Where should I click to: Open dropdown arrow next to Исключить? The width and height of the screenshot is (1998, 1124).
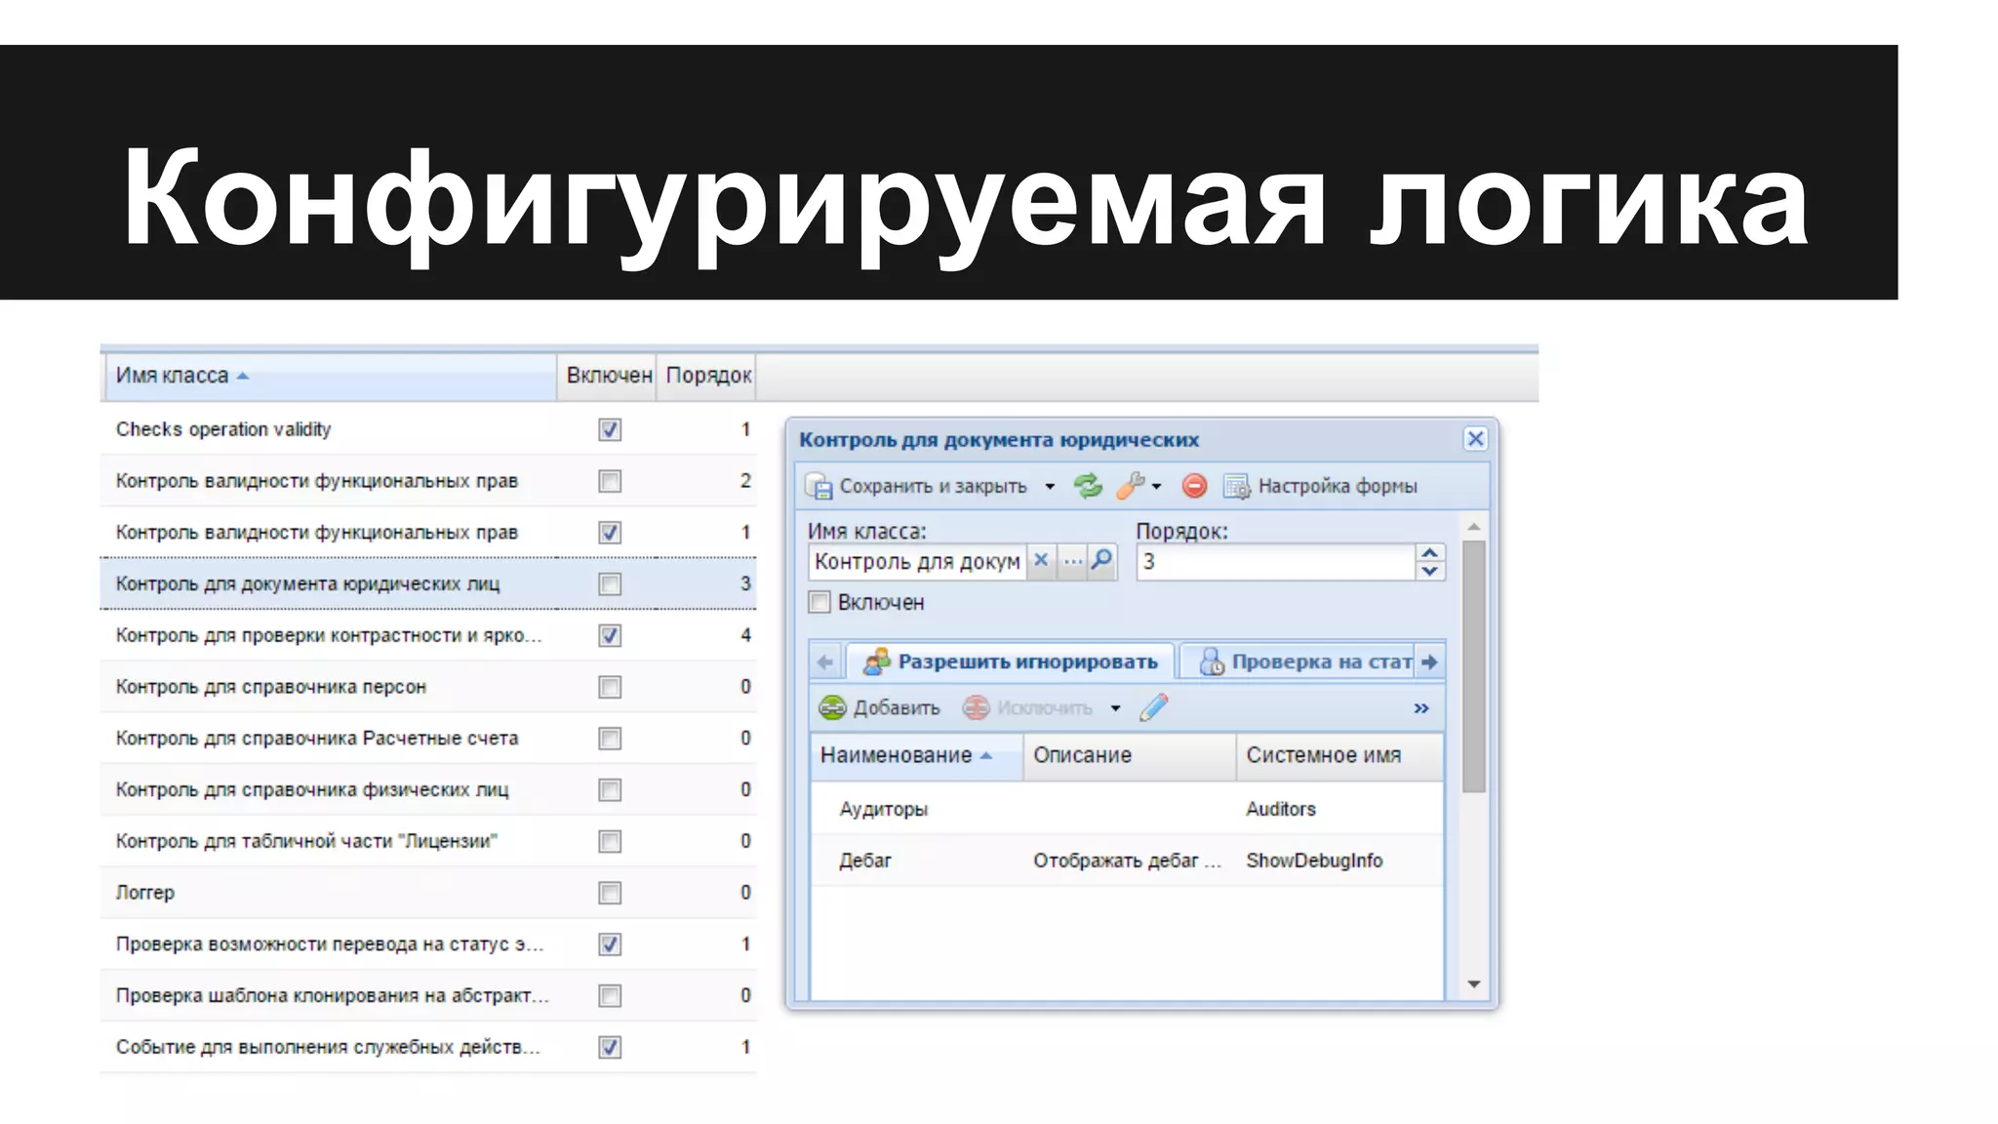click(x=1115, y=708)
